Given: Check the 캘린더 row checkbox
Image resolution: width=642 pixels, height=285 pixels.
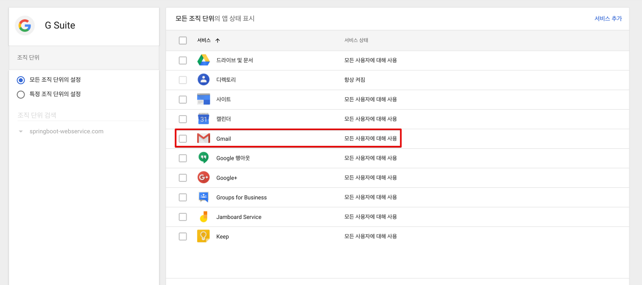Looking at the screenshot, I should pyautogui.click(x=183, y=119).
